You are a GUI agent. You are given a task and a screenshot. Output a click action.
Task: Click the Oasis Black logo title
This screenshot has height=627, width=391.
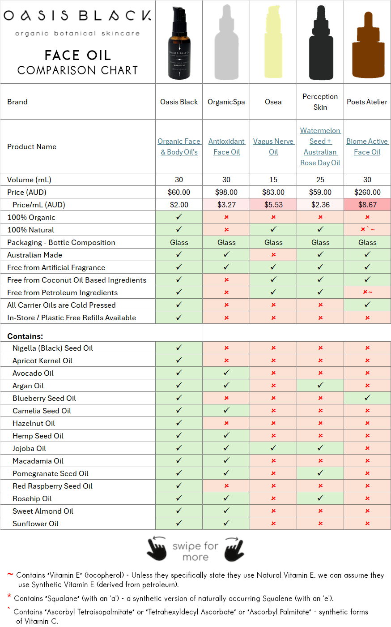click(77, 16)
